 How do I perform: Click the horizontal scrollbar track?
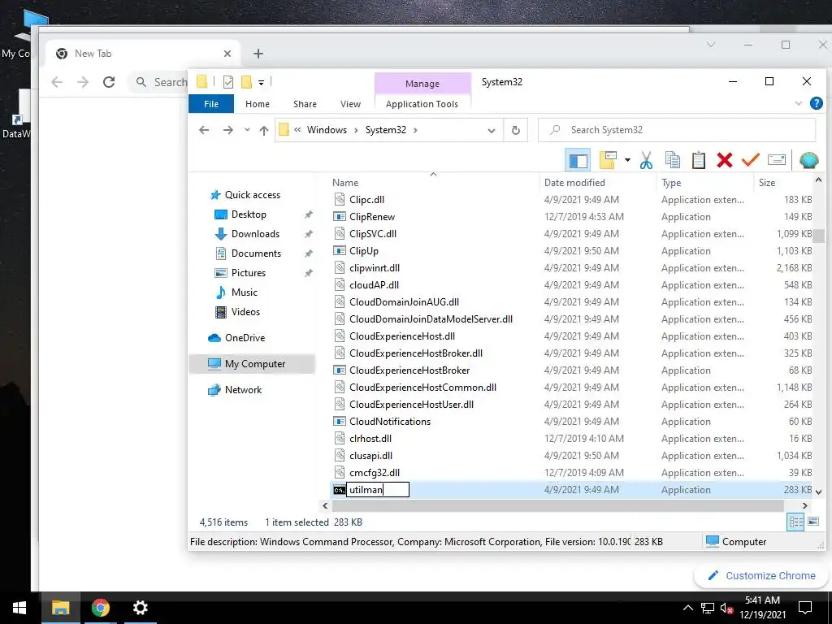pyautogui.click(x=557, y=506)
